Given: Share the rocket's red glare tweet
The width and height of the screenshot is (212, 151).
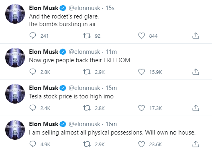Looking at the screenshot, I should coord(196,36).
